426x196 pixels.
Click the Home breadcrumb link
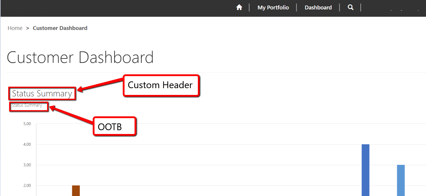pyautogui.click(x=15, y=28)
